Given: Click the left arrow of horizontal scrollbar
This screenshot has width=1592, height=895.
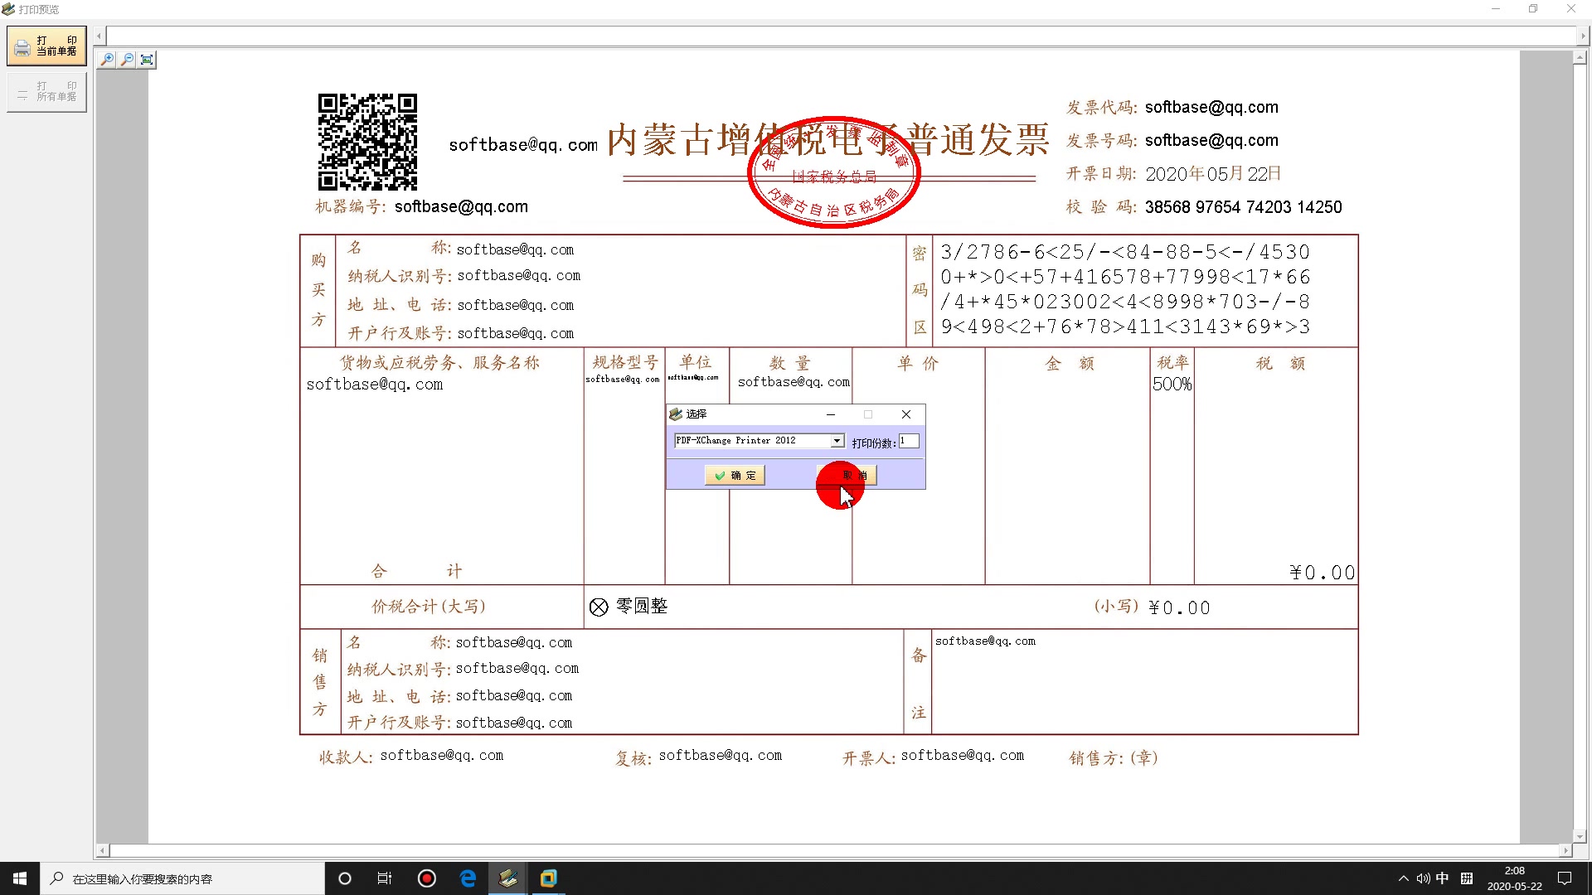Looking at the screenshot, I should [x=102, y=849].
